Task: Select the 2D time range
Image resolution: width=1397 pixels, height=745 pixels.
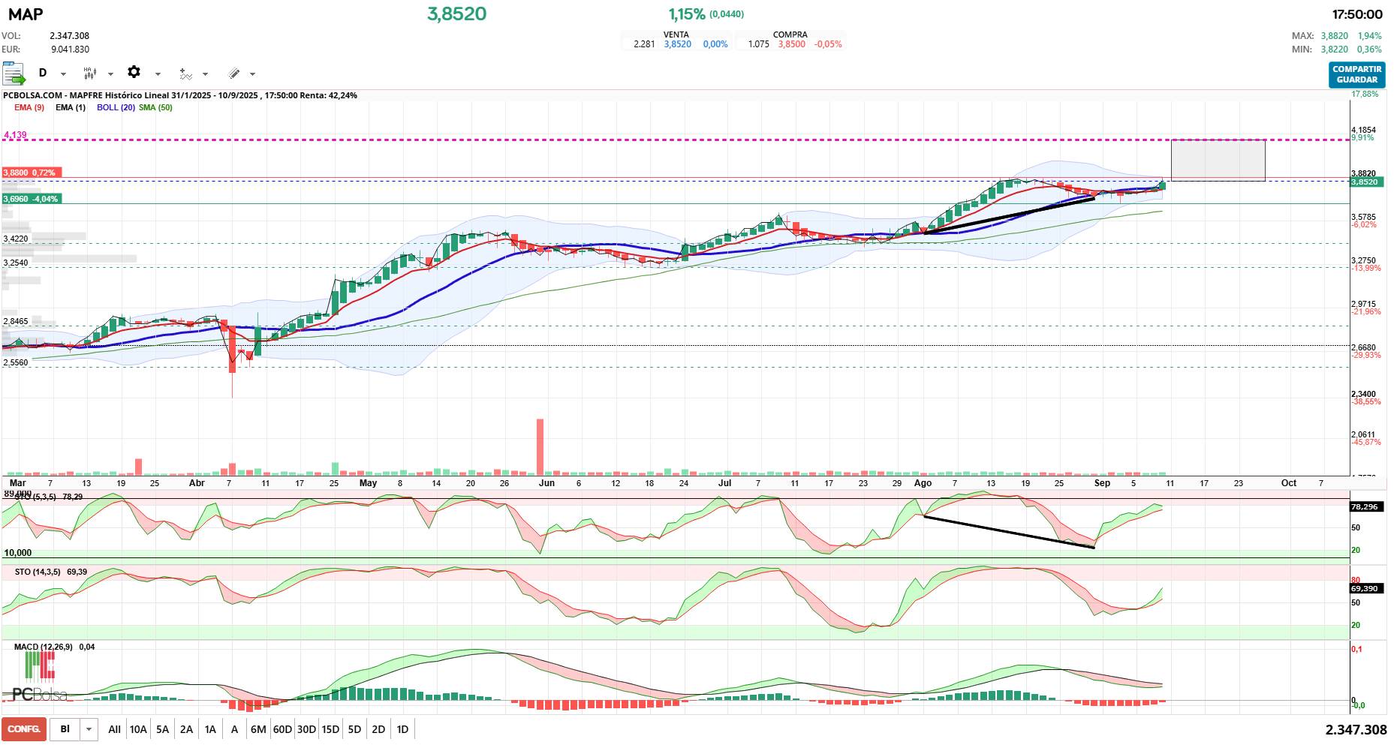Action: coord(378,729)
